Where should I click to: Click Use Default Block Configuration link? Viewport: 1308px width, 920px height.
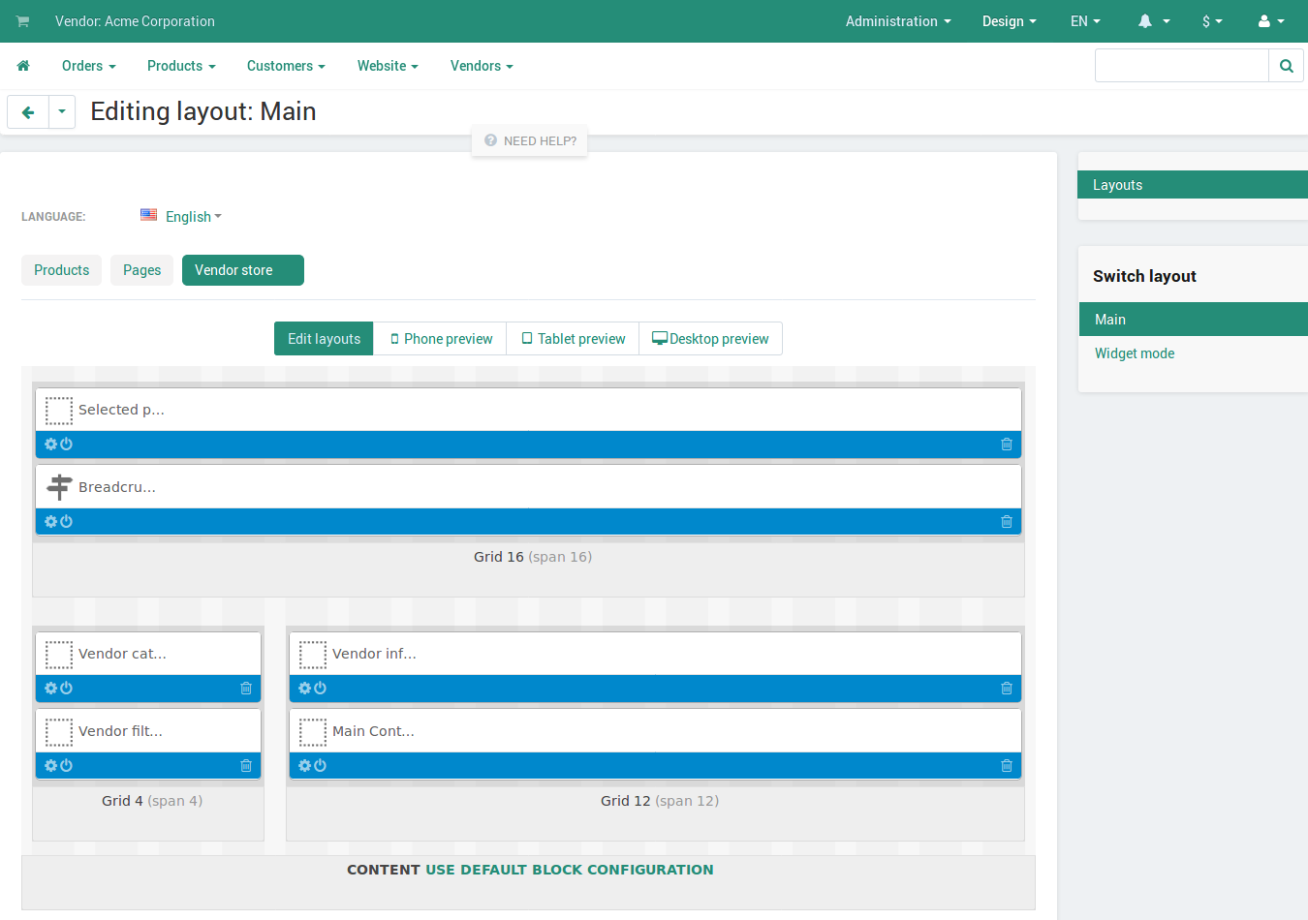[x=570, y=870]
